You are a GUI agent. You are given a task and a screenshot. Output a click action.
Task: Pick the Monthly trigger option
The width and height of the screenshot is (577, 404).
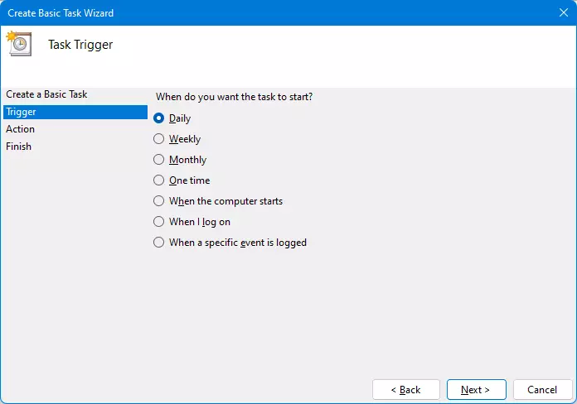pos(159,160)
